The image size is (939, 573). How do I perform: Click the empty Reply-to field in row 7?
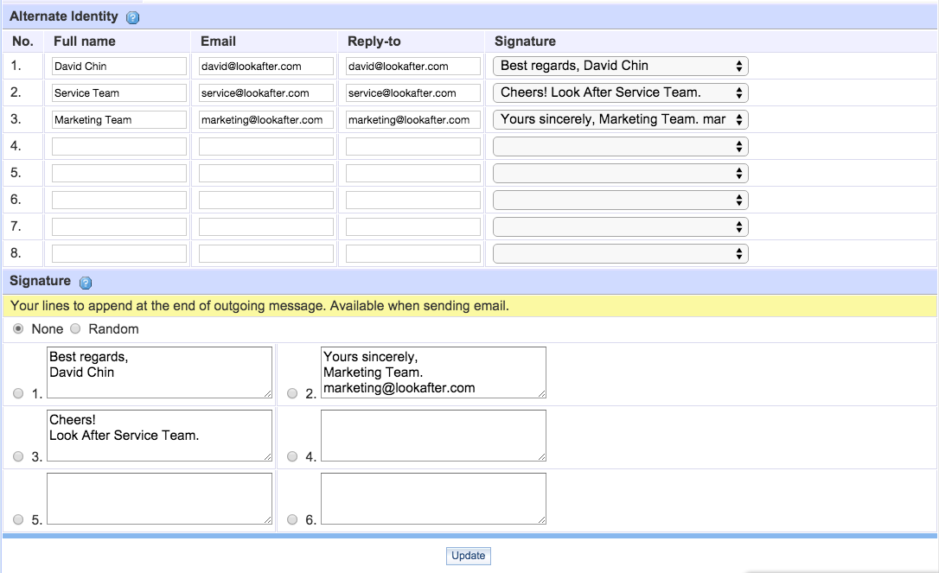click(x=413, y=227)
